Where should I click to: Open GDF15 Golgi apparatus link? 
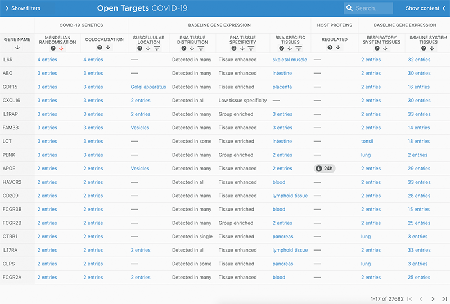pos(148,87)
